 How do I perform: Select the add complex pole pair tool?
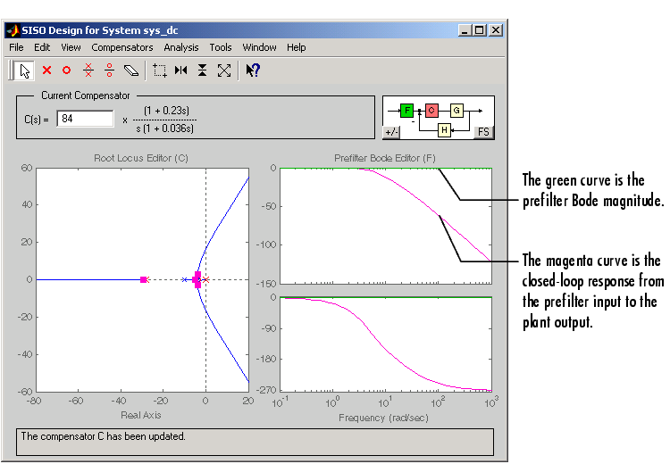[x=88, y=70]
